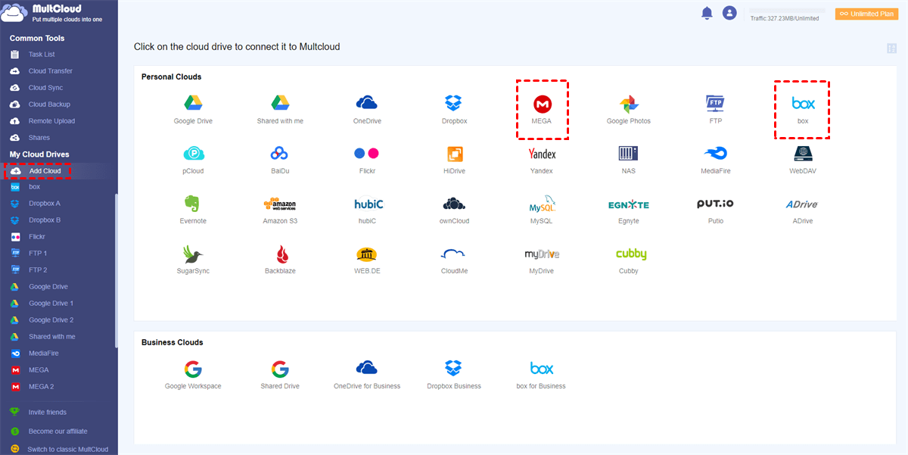Select BaiDu cloud
The width and height of the screenshot is (908, 455).
click(280, 160)
